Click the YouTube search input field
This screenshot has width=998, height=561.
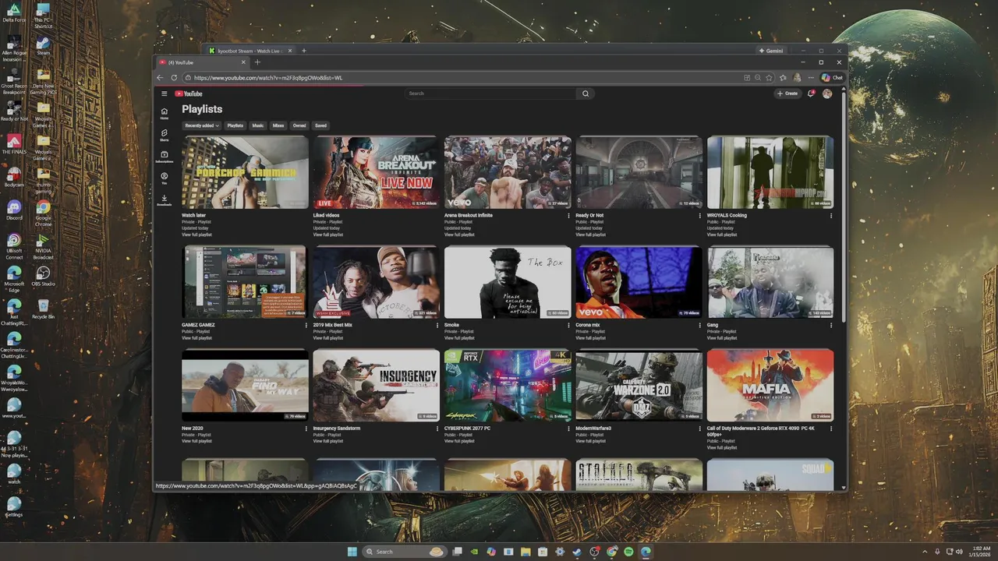tap(491, 93)
